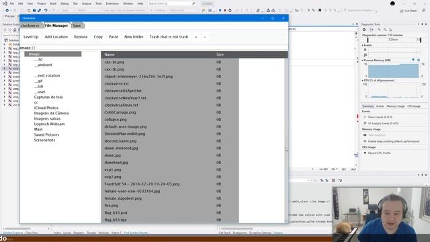Click Trash that is not trash
This screenshot has width=430, height=242.
click(169, 37)
